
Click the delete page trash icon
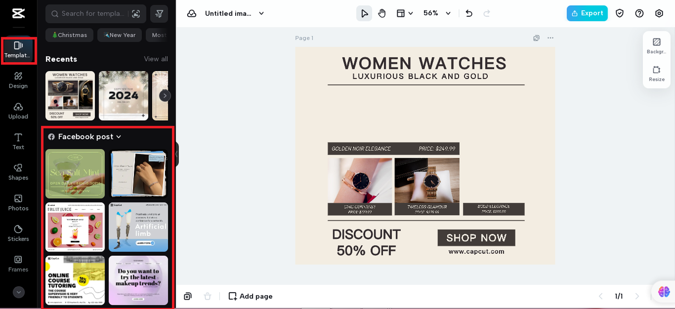(x=208, y=296)
